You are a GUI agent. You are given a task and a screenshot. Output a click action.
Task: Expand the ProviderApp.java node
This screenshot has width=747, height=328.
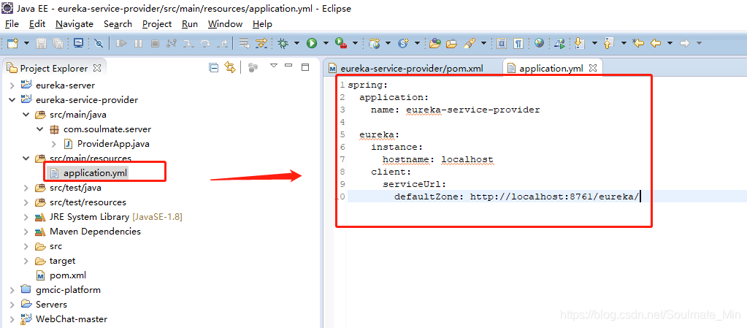[54, 143]
